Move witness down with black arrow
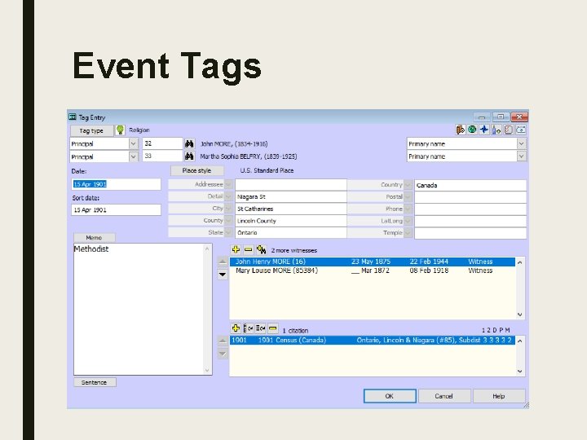The height and width of the screenshot is (440, 587). point(223,275)
